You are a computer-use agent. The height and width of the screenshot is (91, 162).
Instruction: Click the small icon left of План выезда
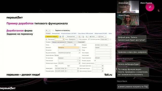[46, 39]
